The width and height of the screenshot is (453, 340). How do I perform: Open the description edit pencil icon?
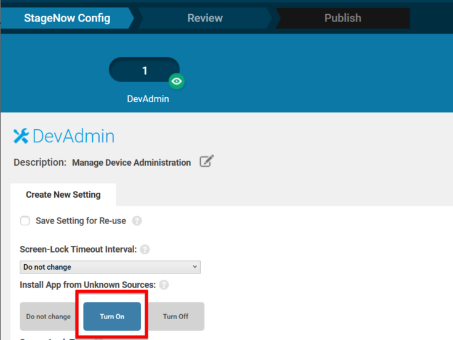point(207,162)
